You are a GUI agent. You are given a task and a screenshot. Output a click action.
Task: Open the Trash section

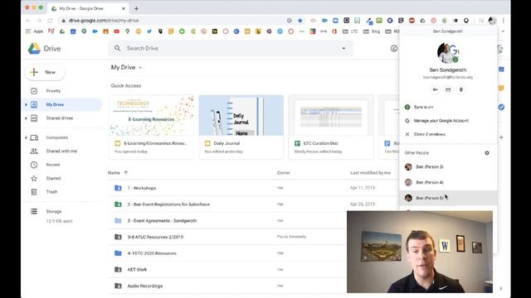point(51,191)
